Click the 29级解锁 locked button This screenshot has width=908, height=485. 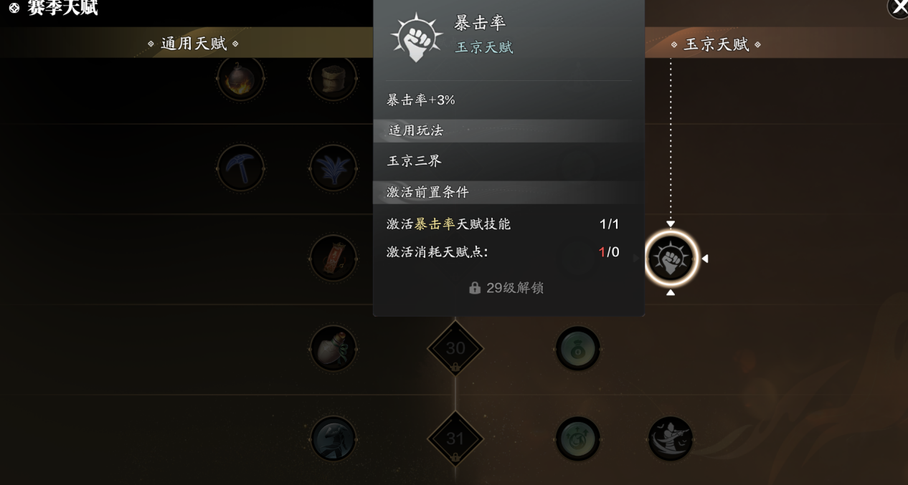507,288
